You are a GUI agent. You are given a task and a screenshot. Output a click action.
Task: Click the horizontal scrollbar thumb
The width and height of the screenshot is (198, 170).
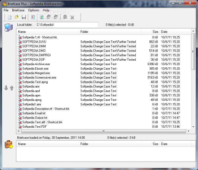[x=104, y=131]
